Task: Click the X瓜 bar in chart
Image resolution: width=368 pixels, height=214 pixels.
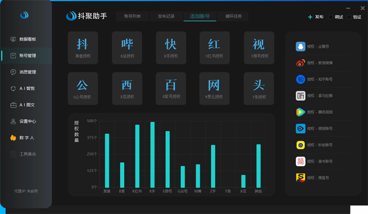Action: point(243,181)
